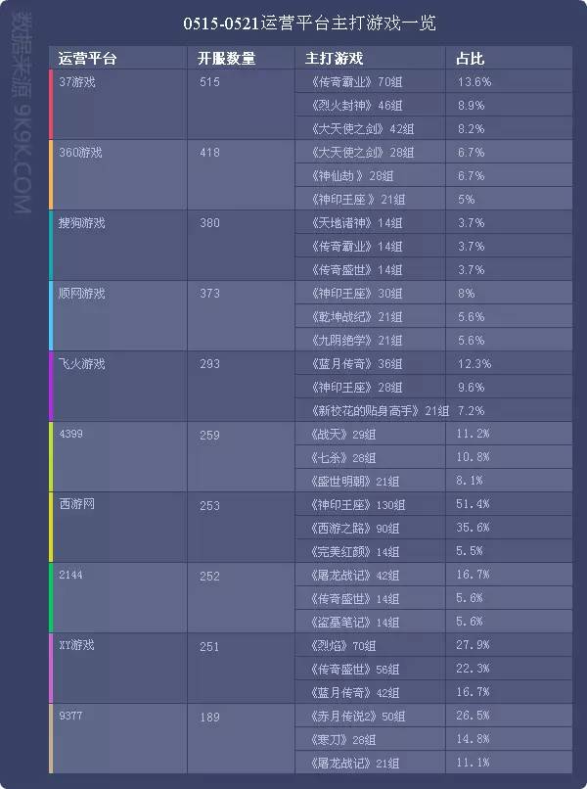
Task: Select the 飞火游戏 platform cell
Action: [82, 364]
